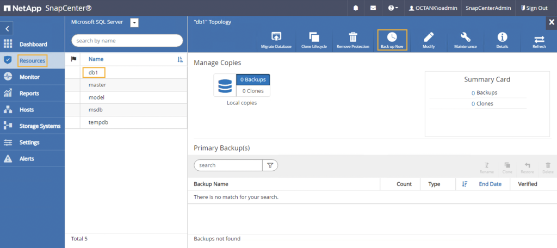This screenshot has width=557, height=248.
Task: Select the msdb database row
Action: coord(126,110)
